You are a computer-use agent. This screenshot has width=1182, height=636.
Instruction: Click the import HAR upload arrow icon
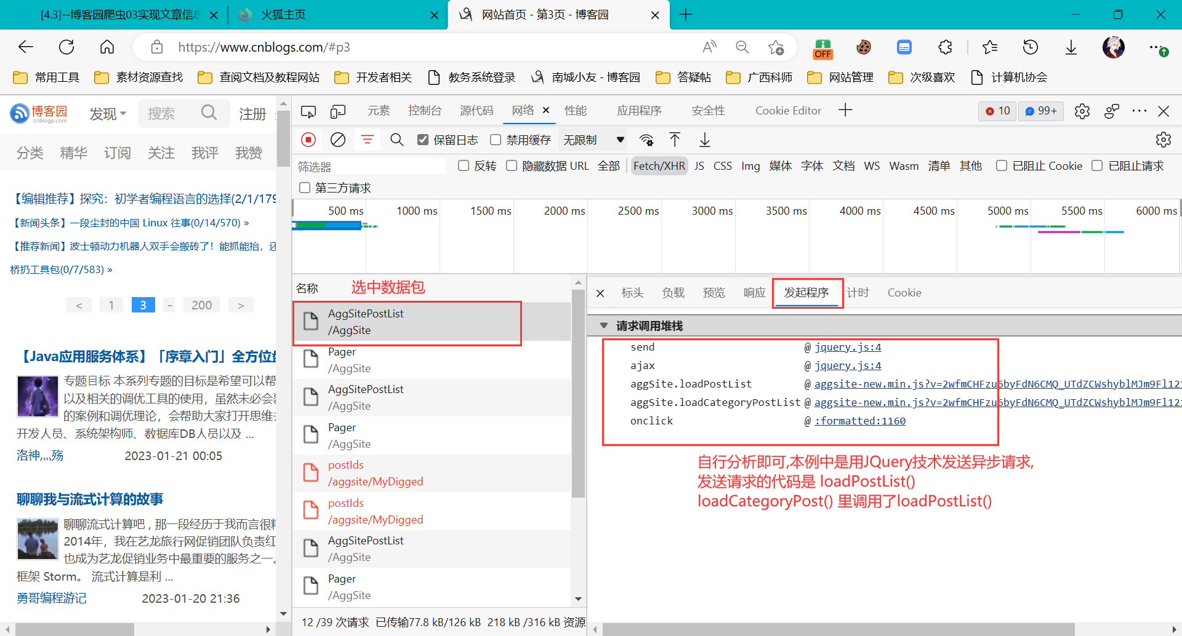click(675, 140)
